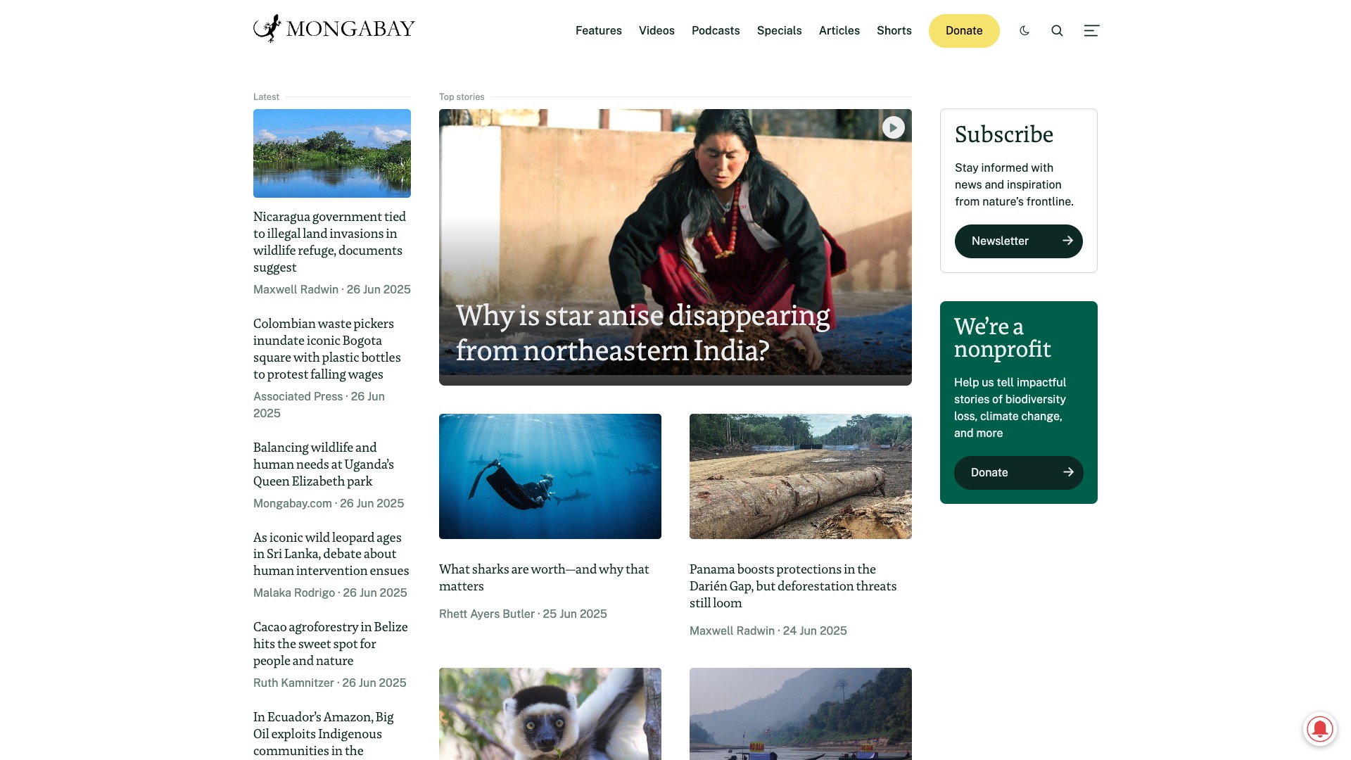Viewport: 1351px width, 760px height.
Task: Toggle dark mode with moon icon
Action: click(x=1025, y=30)
